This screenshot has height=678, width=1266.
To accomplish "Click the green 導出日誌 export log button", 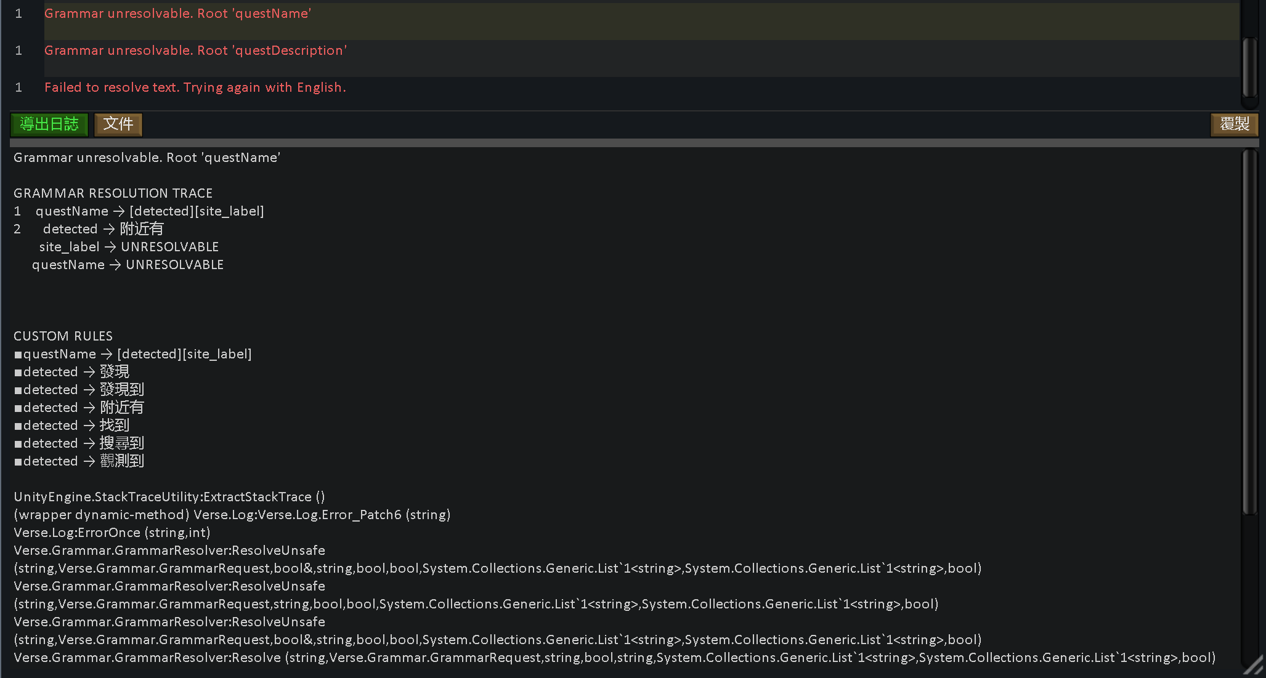I will coord(49,124).
